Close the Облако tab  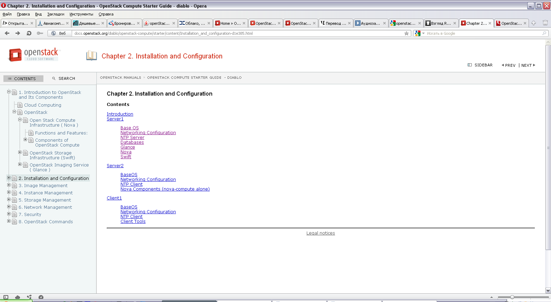[209, 23]
